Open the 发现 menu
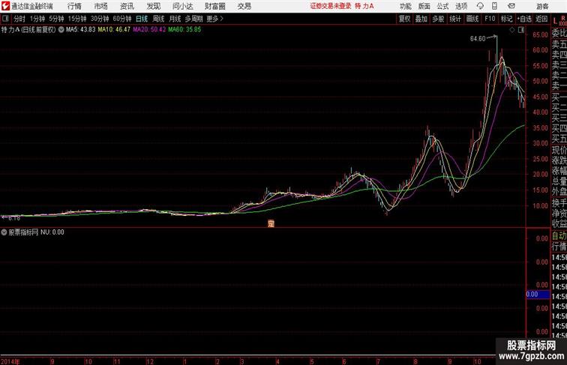The height and width of the screenshot is (365, 567). tap(153, 6)
